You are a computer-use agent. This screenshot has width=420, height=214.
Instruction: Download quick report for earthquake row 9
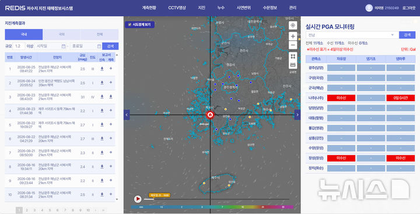click(102, 180)
